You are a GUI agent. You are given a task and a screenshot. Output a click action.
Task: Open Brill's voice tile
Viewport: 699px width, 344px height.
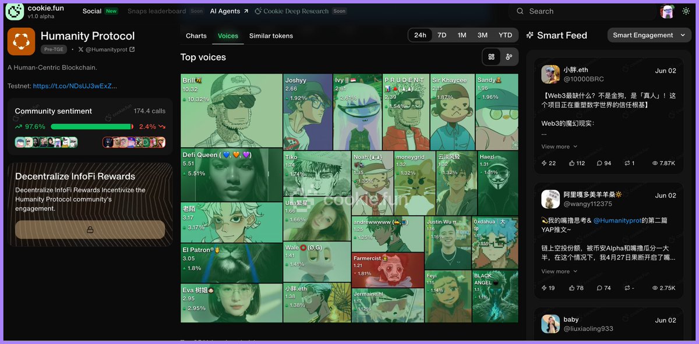tap(232, 111)
